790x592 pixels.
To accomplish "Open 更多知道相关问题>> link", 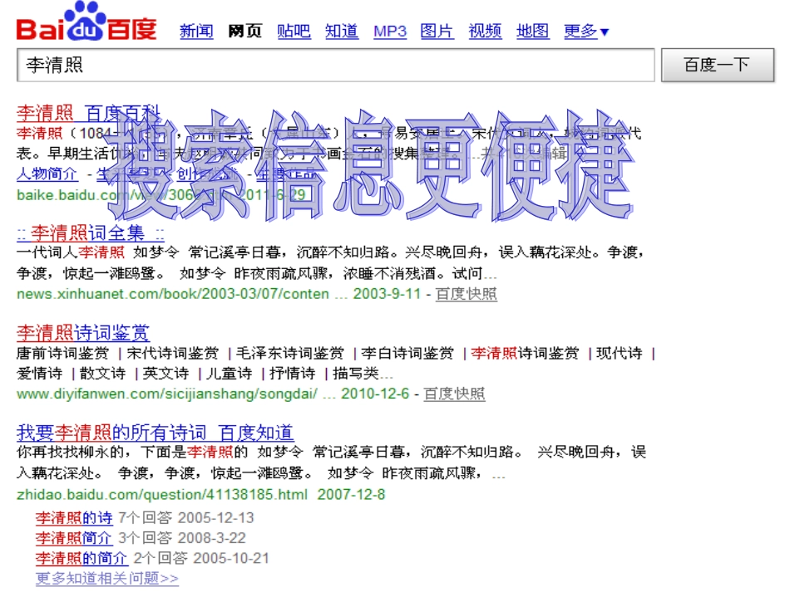I will [x=106, y=579].
